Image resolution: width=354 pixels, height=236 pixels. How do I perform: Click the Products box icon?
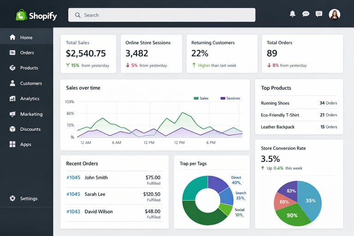coord(12,68)
